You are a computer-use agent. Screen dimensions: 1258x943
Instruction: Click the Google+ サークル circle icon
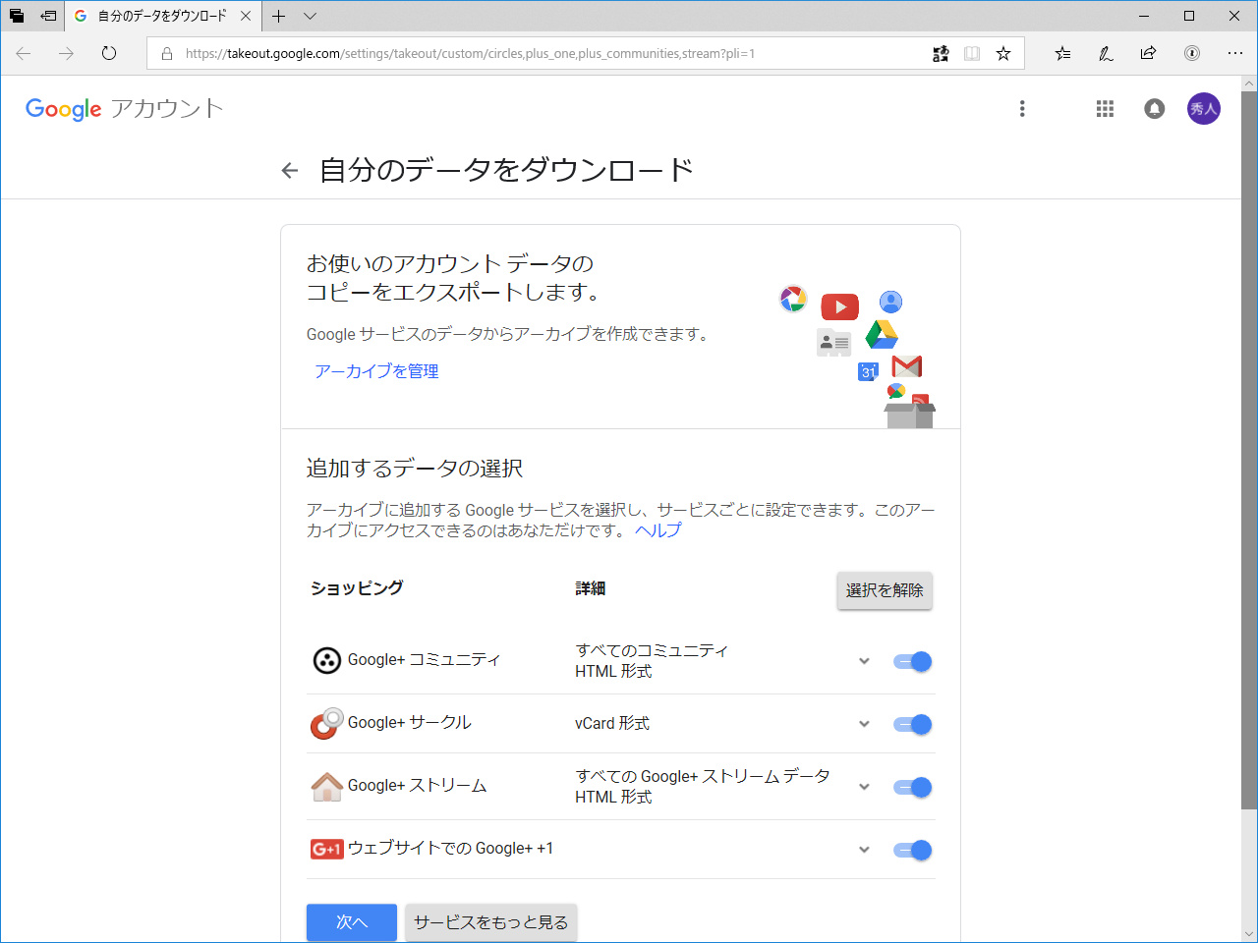325,723
